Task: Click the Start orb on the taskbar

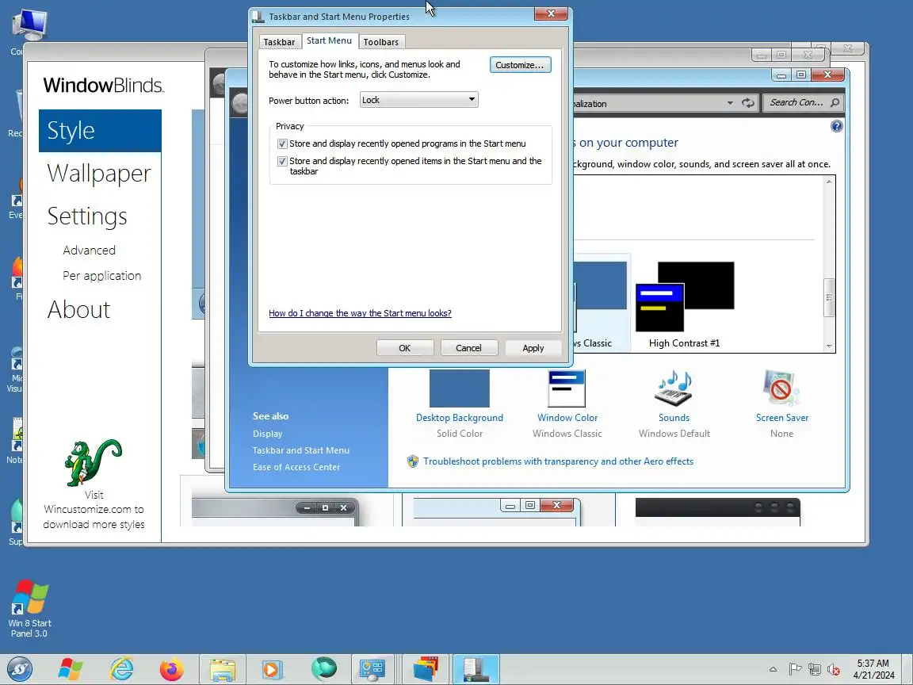Action: click(19, 668)
